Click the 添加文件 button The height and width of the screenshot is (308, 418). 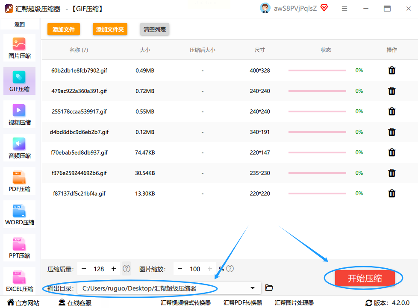[64, 29]
